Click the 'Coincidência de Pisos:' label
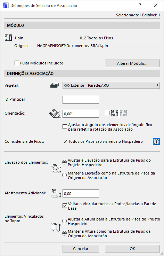The height and width of the screenshot is (256, 164). coord(24,141)
